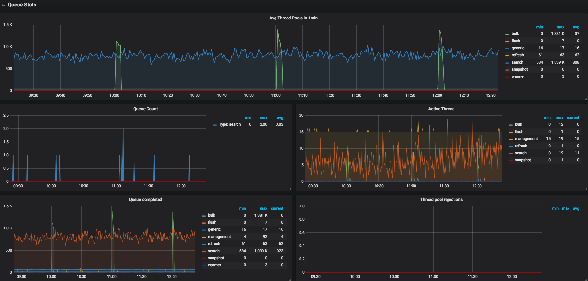The image size is (588, 281).
Task: Click the Queue Count panel resize handle
Action: 290,189
